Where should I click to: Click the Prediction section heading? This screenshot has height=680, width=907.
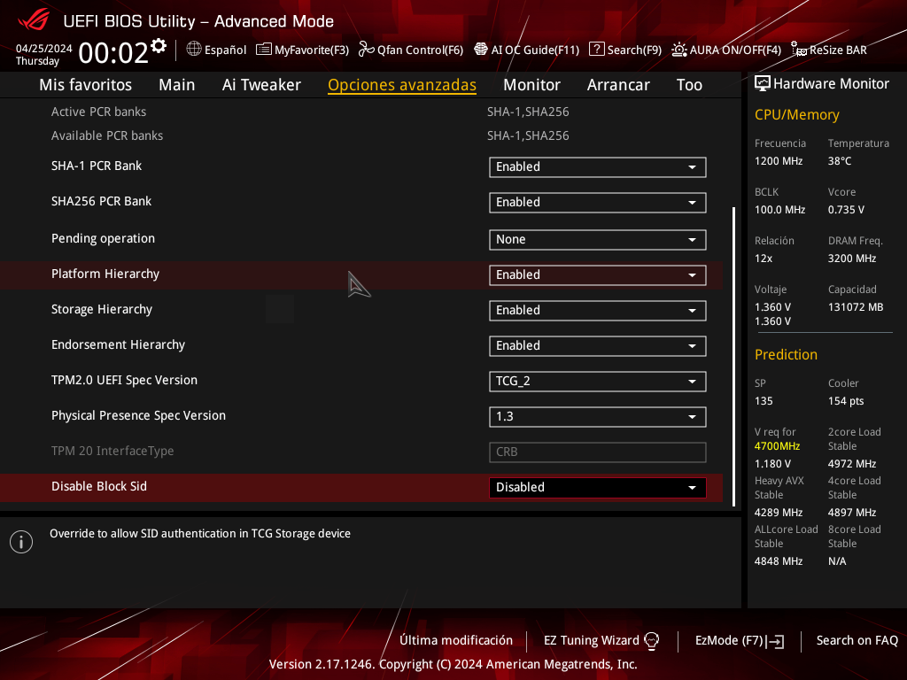786,354
